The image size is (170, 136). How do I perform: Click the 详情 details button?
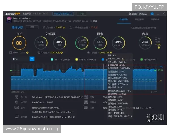pos(32,27)
